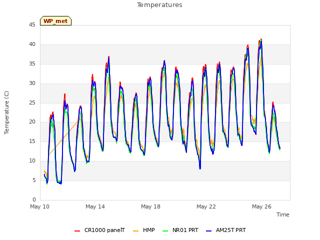
Task: Click the 45 y-axis tick label
Action: pos(32,25)
